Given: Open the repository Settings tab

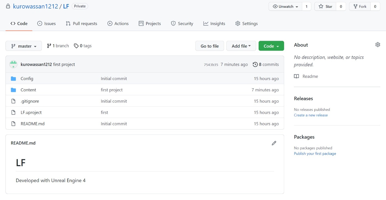Looking at the screenshot, I should click(x=246, y=23).
